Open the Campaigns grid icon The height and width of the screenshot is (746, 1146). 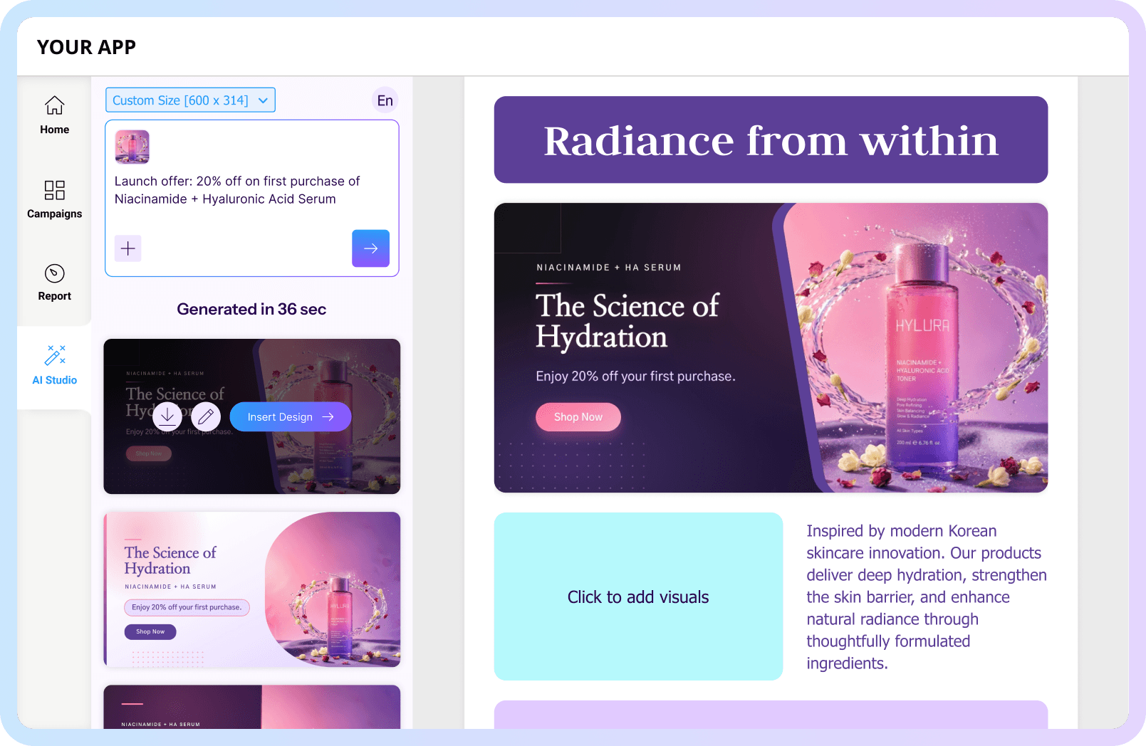55,190
